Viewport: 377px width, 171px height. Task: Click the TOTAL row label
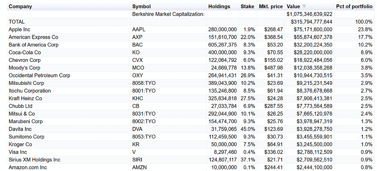point(17,22)
